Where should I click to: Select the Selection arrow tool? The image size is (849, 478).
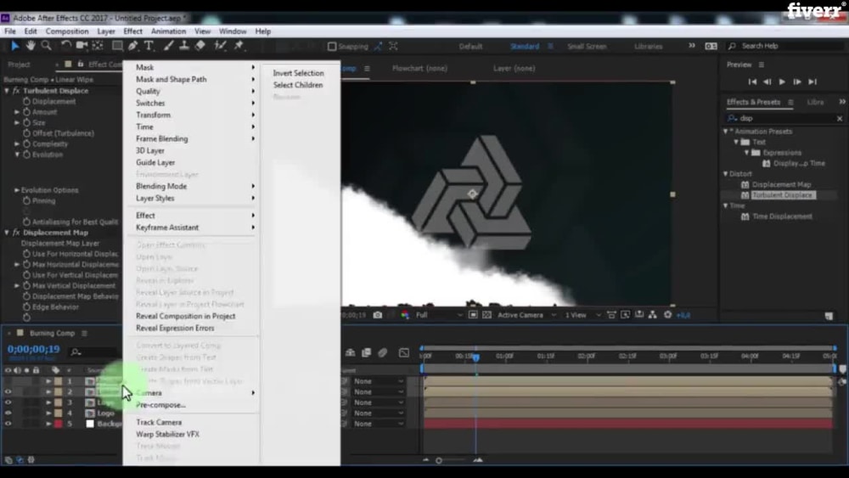tap(14, 46)
